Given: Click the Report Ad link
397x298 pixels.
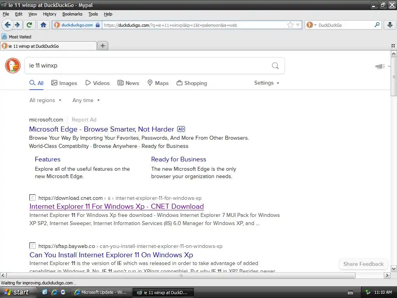Looking at the screenshot, I should [84, 120].
